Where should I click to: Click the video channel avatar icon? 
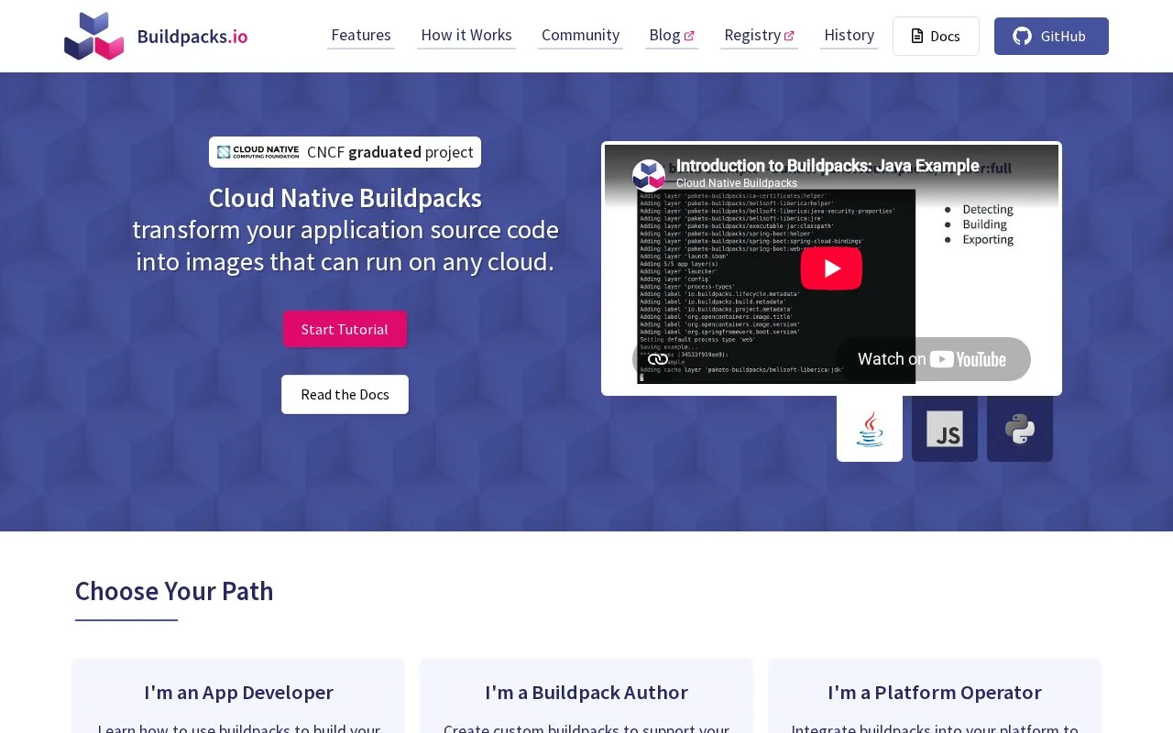pyautogui.click(x=649, y=175)
